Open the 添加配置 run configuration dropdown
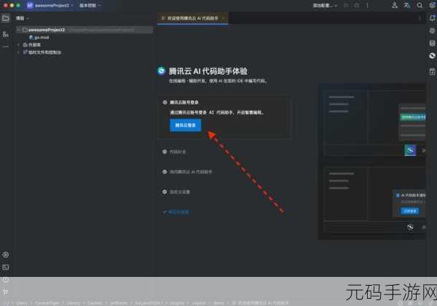437x306 pixels. click(325, 5)
